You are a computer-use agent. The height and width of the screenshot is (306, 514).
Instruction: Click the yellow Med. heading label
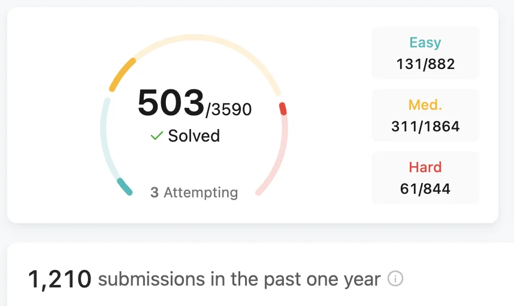(425, 105)
